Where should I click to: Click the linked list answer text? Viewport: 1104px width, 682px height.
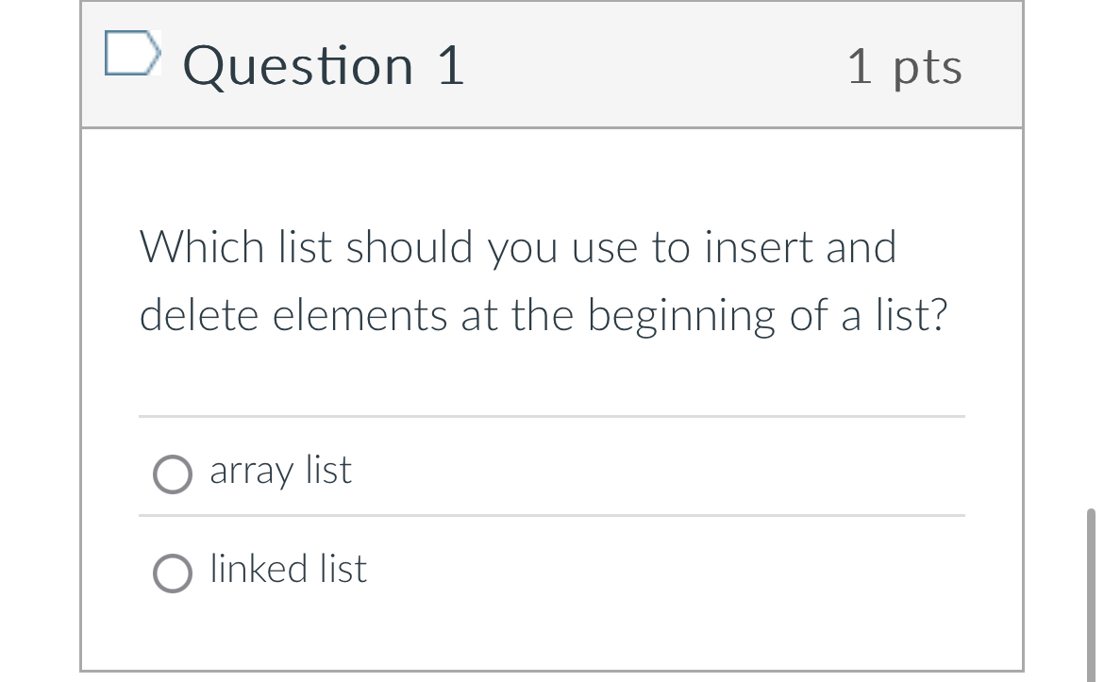pyautogui.click(x=287, y=569)
